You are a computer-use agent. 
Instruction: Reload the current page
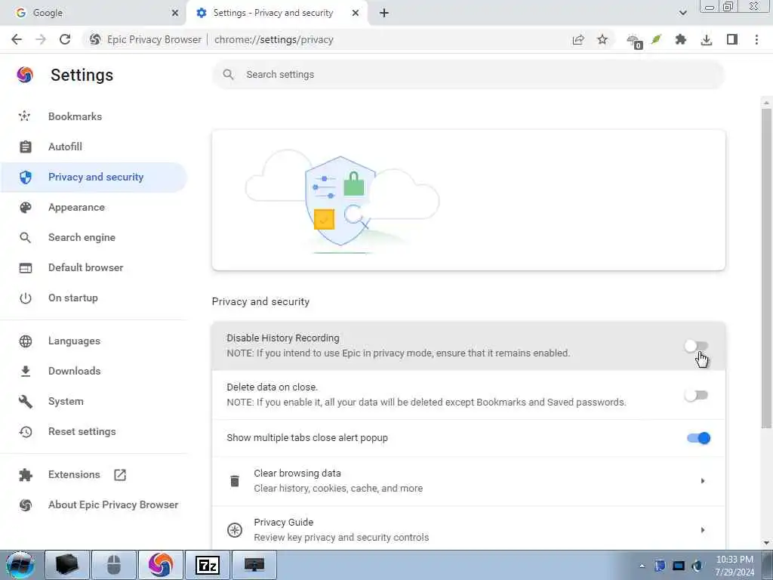pos(65,39)
